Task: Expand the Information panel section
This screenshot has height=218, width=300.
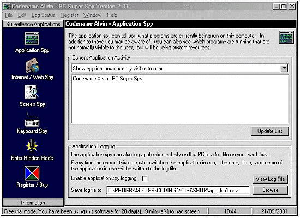Action: pyautogui.click(x=33, y=203)
